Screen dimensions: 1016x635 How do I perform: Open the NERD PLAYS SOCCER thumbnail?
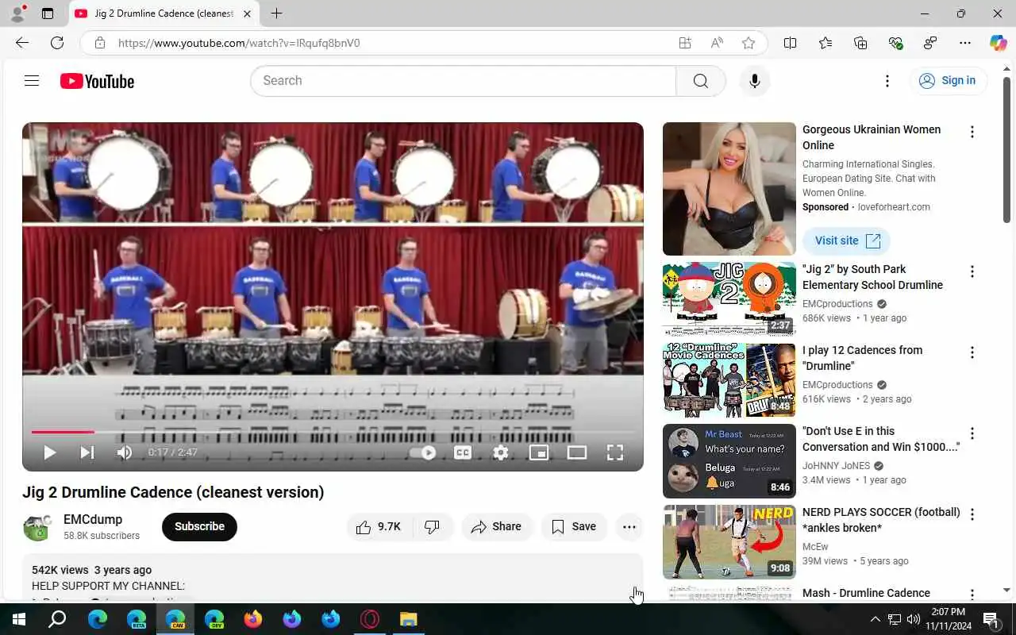729,542
